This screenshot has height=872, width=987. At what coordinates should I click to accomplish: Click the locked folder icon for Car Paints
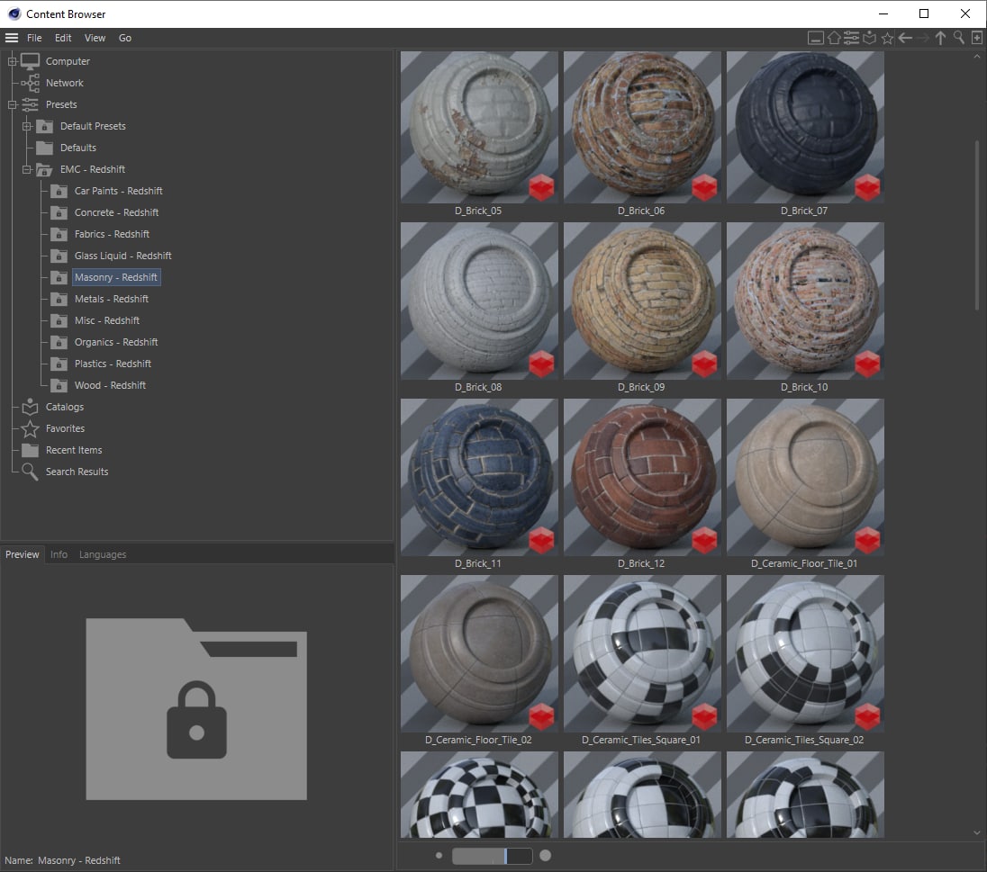(x=59, y=191)
